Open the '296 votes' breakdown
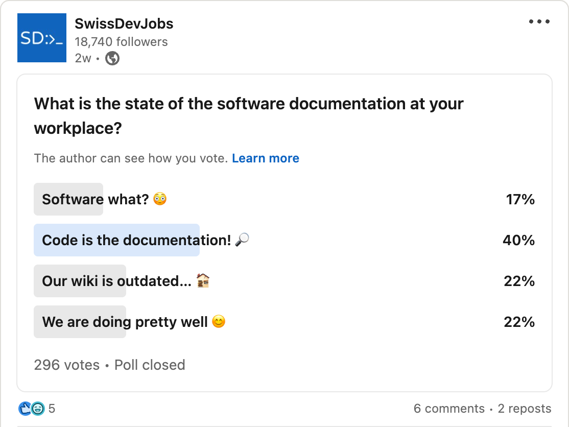Screen dimensions: 569x427 66,365
